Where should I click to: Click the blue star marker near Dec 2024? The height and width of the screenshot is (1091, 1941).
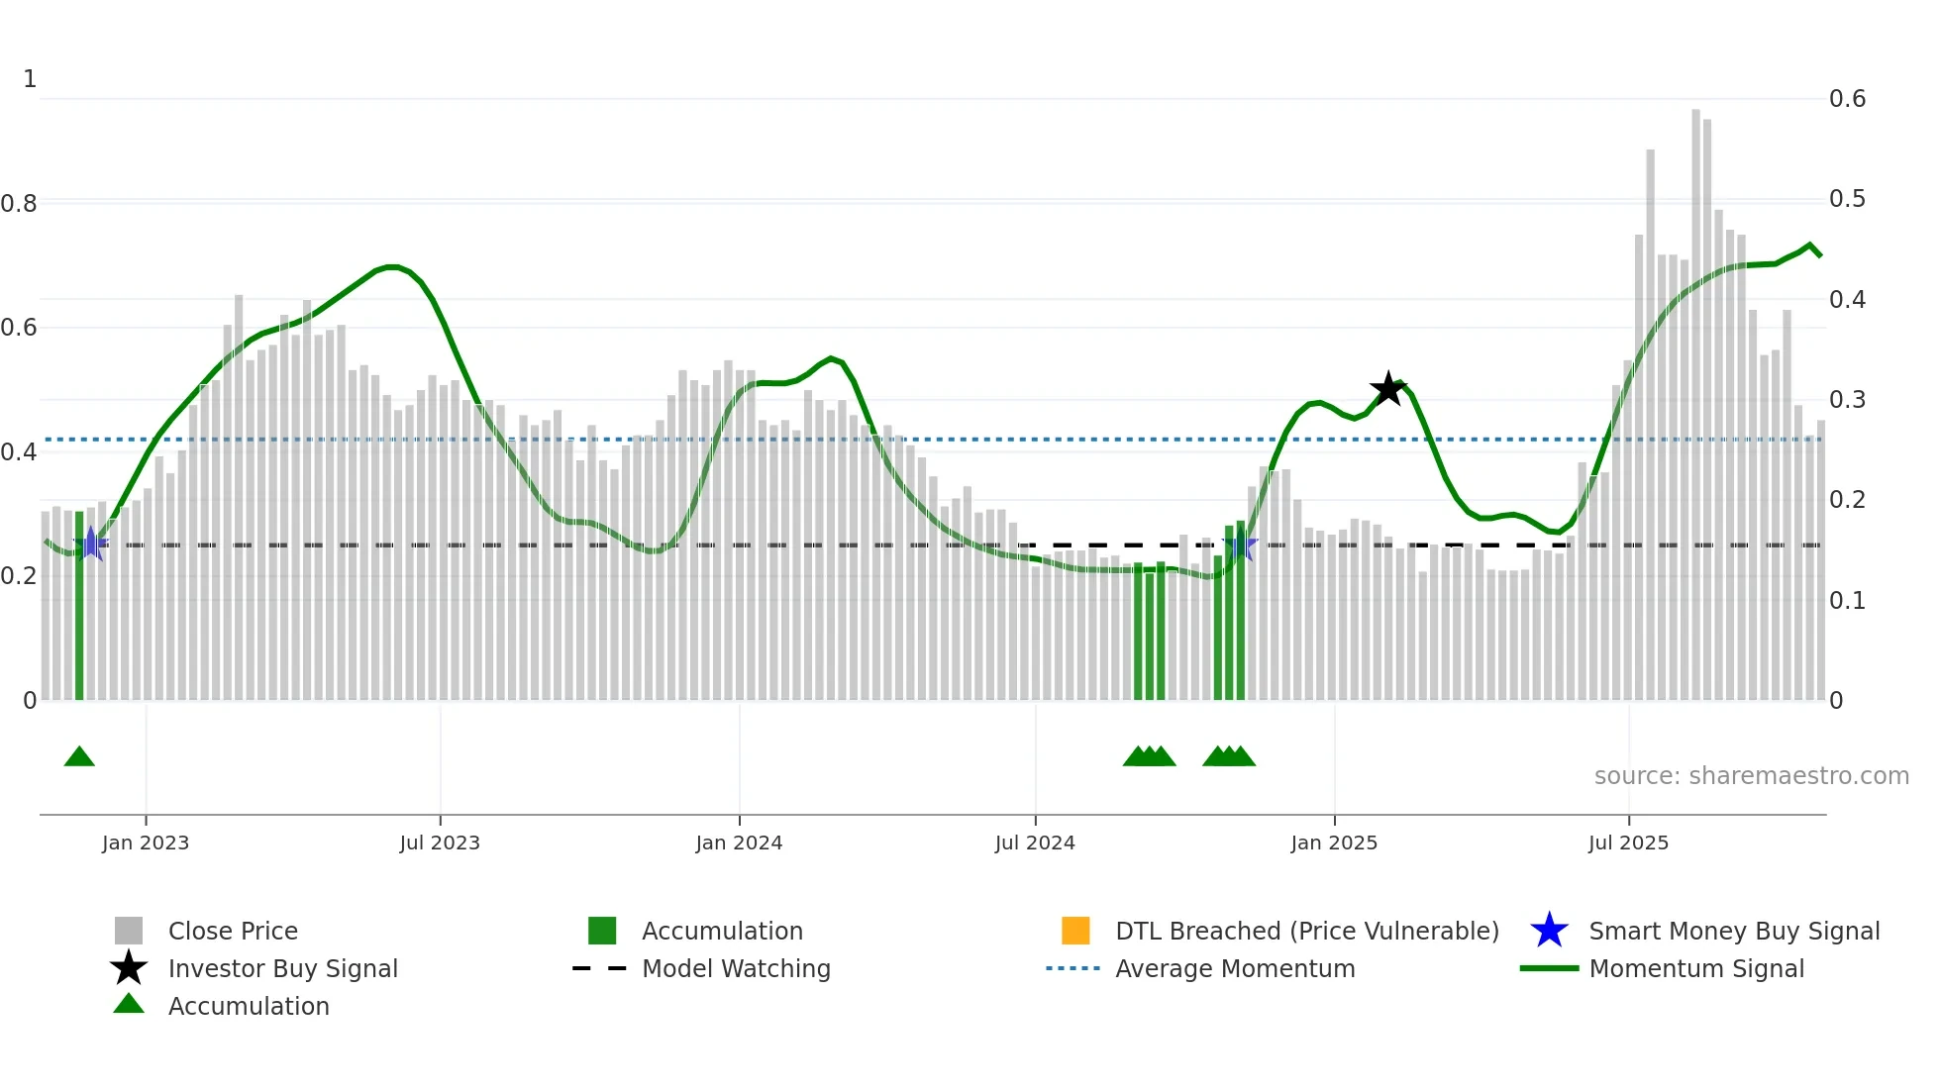pyautogui.click(x=1241, y=544)
